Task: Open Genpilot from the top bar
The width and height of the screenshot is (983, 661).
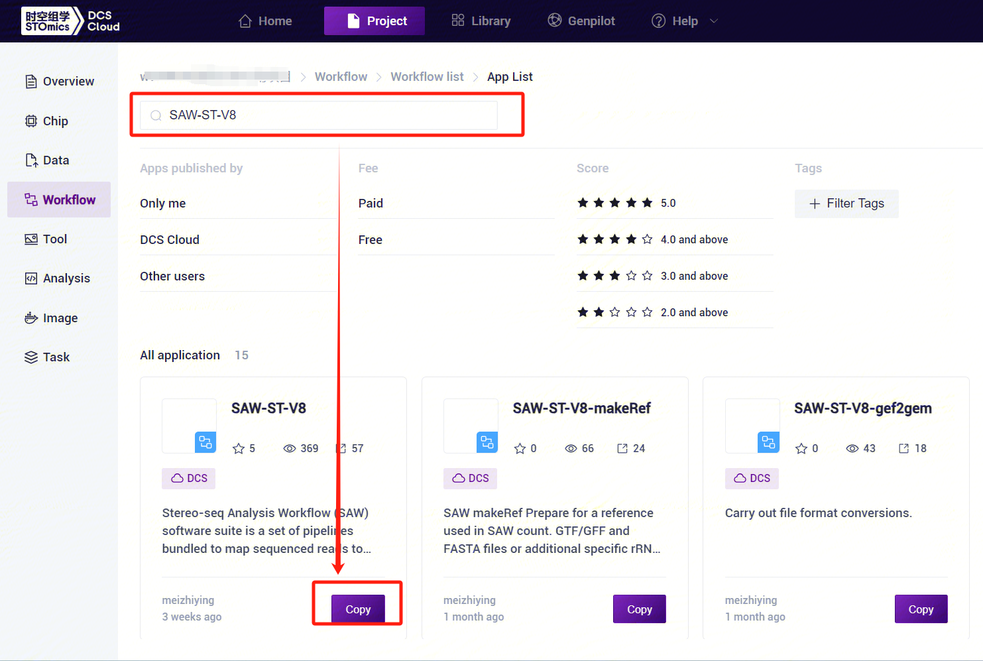Action: coord(581,21)
